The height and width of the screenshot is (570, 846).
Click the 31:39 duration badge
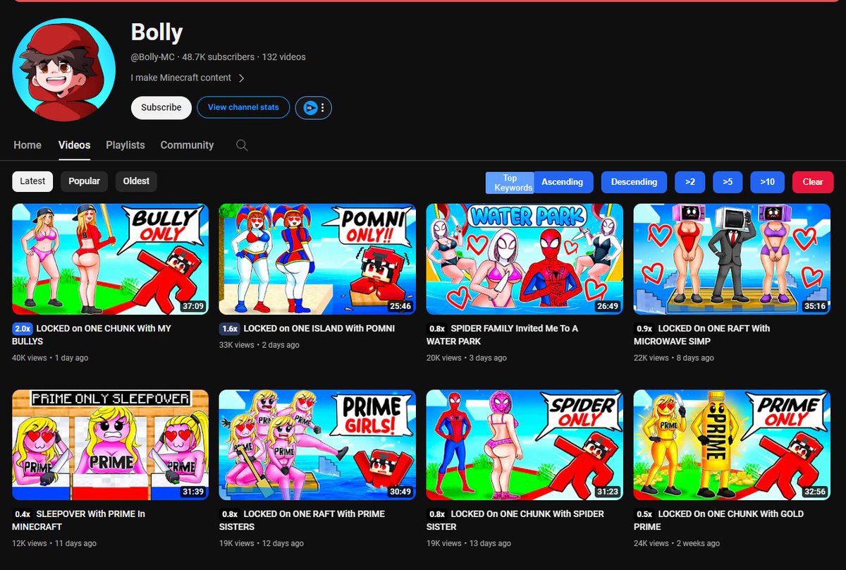pyautogui.click(x=192, y=492)
